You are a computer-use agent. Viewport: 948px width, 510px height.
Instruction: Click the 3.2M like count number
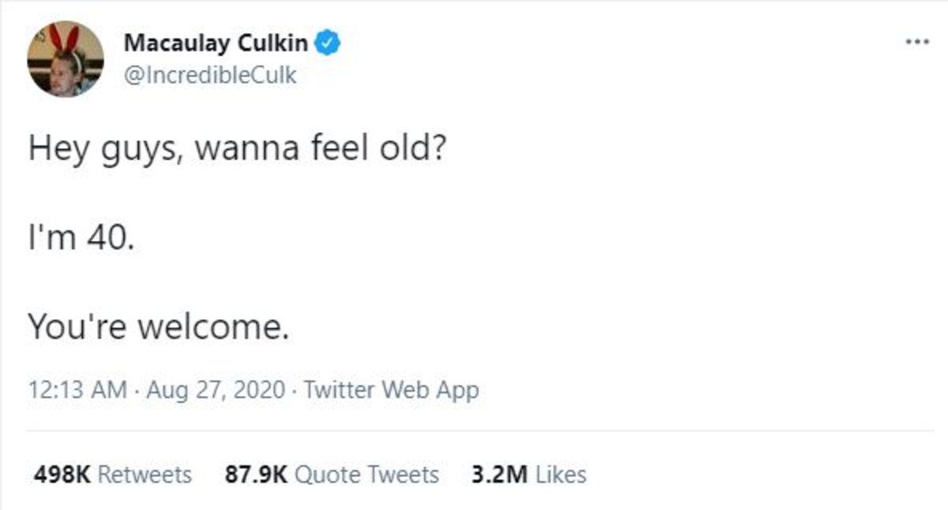[x=498, y=474]
